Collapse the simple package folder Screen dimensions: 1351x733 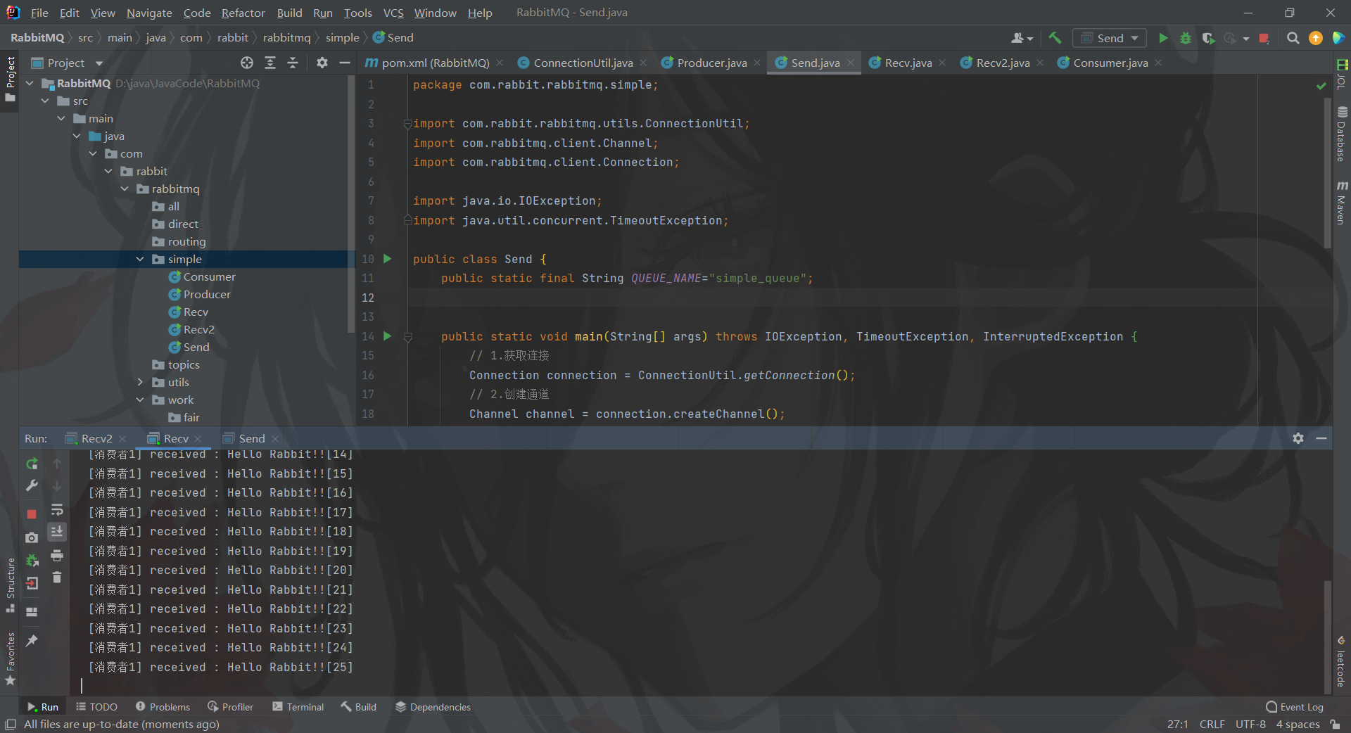pos(140,260)
